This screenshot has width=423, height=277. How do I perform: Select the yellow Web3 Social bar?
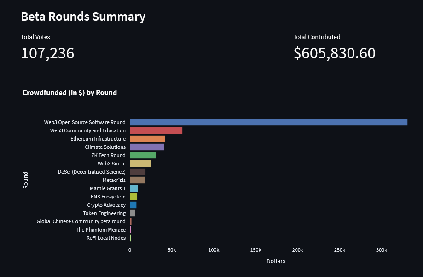tap(140, 164)
